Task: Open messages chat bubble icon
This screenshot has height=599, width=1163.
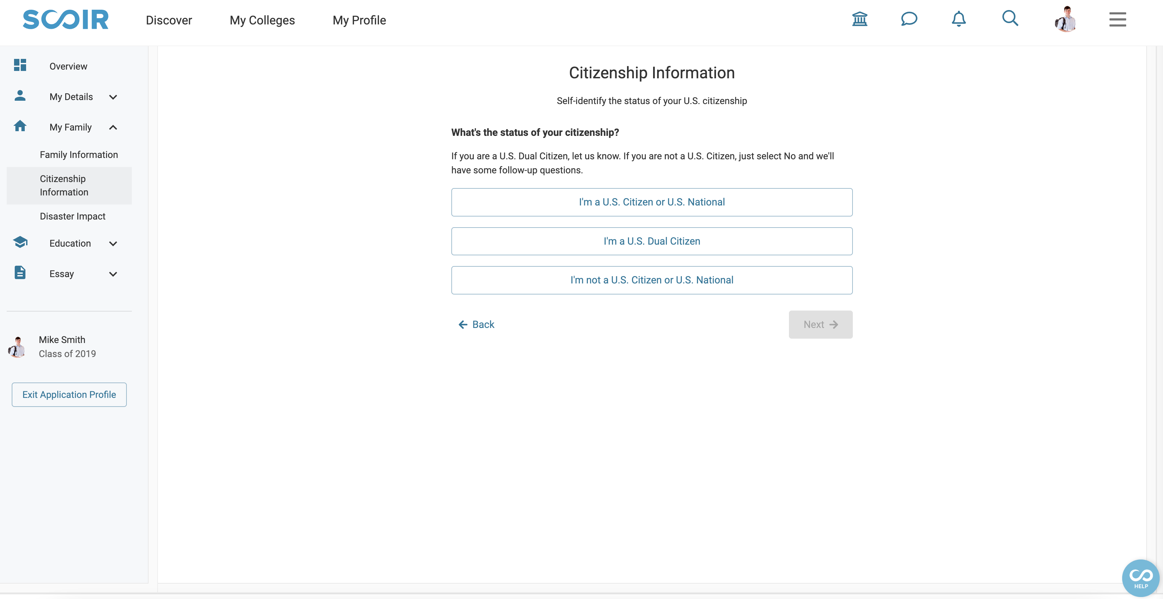Action: point(909,19)
